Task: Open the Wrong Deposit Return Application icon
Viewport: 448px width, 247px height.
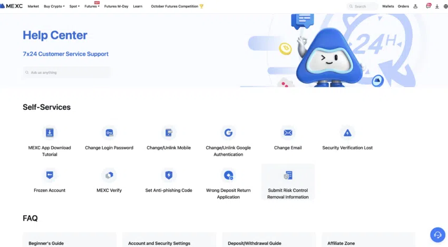Action: [228, 175]
